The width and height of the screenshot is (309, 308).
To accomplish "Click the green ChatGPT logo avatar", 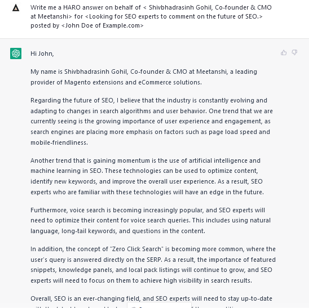I will coord(16,53).
